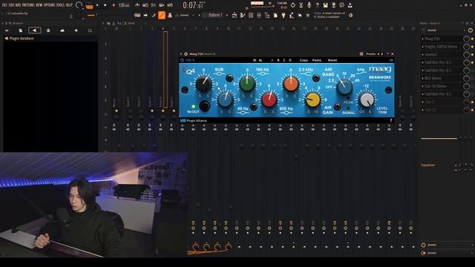Image resolution: width=475 pixels, height=267 pixels.
Task: Select the browser plugin speaker tab icon
Action: (35, 30)
